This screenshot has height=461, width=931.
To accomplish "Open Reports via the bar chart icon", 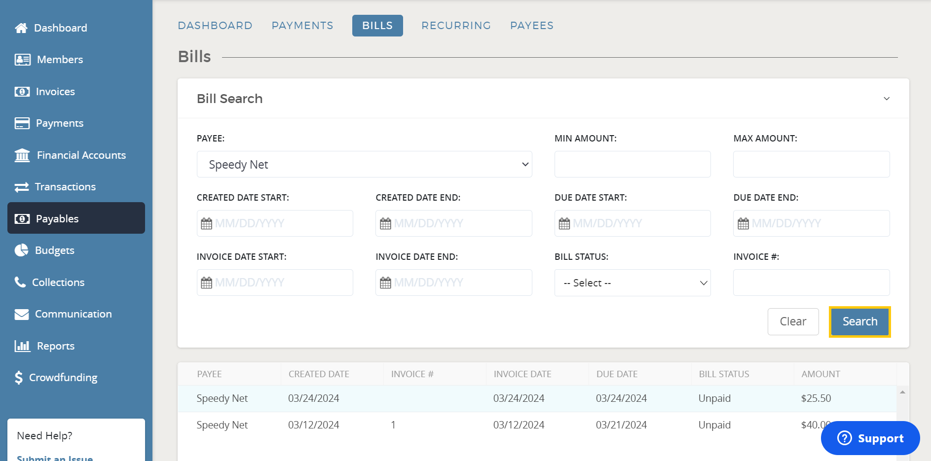I will point(22,346).
